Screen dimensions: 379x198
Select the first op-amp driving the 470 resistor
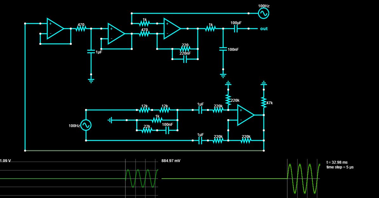coord(55,29)
